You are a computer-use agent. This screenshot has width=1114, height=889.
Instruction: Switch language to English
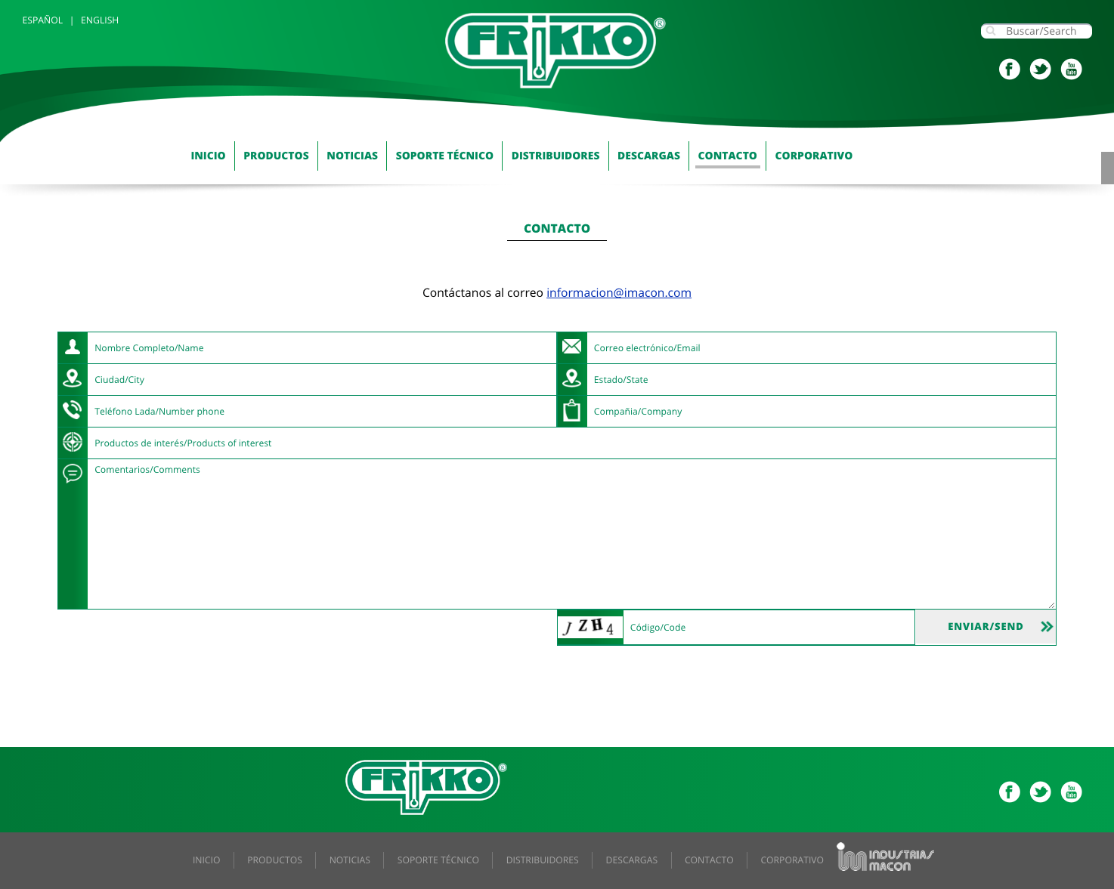click(x=100, y=20)
